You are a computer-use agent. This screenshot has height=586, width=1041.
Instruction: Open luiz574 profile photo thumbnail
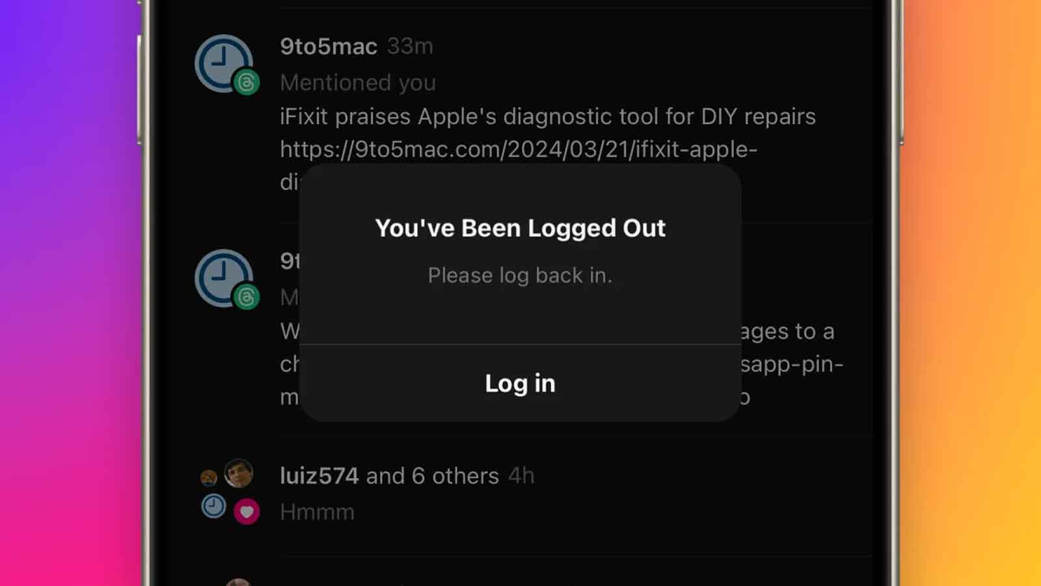pyautogui.click(x=239, y=473)
